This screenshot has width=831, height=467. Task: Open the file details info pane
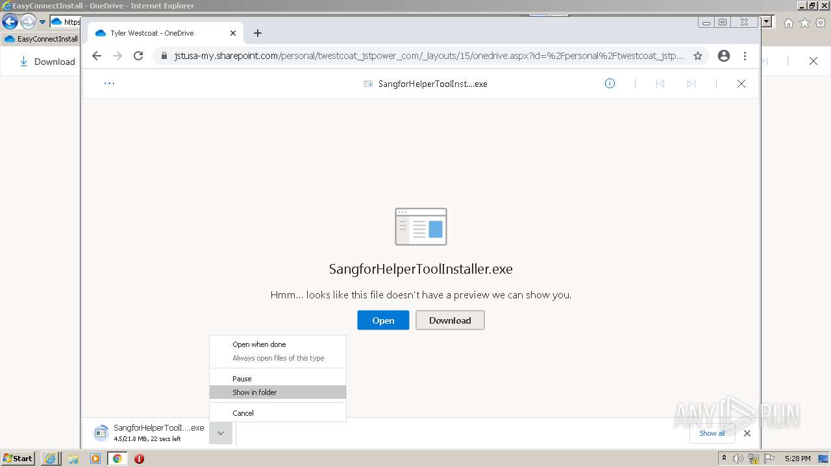coord(610,83)
